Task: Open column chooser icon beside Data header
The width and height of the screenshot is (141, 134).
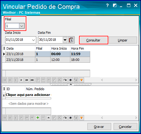Action: coord(4,48)
